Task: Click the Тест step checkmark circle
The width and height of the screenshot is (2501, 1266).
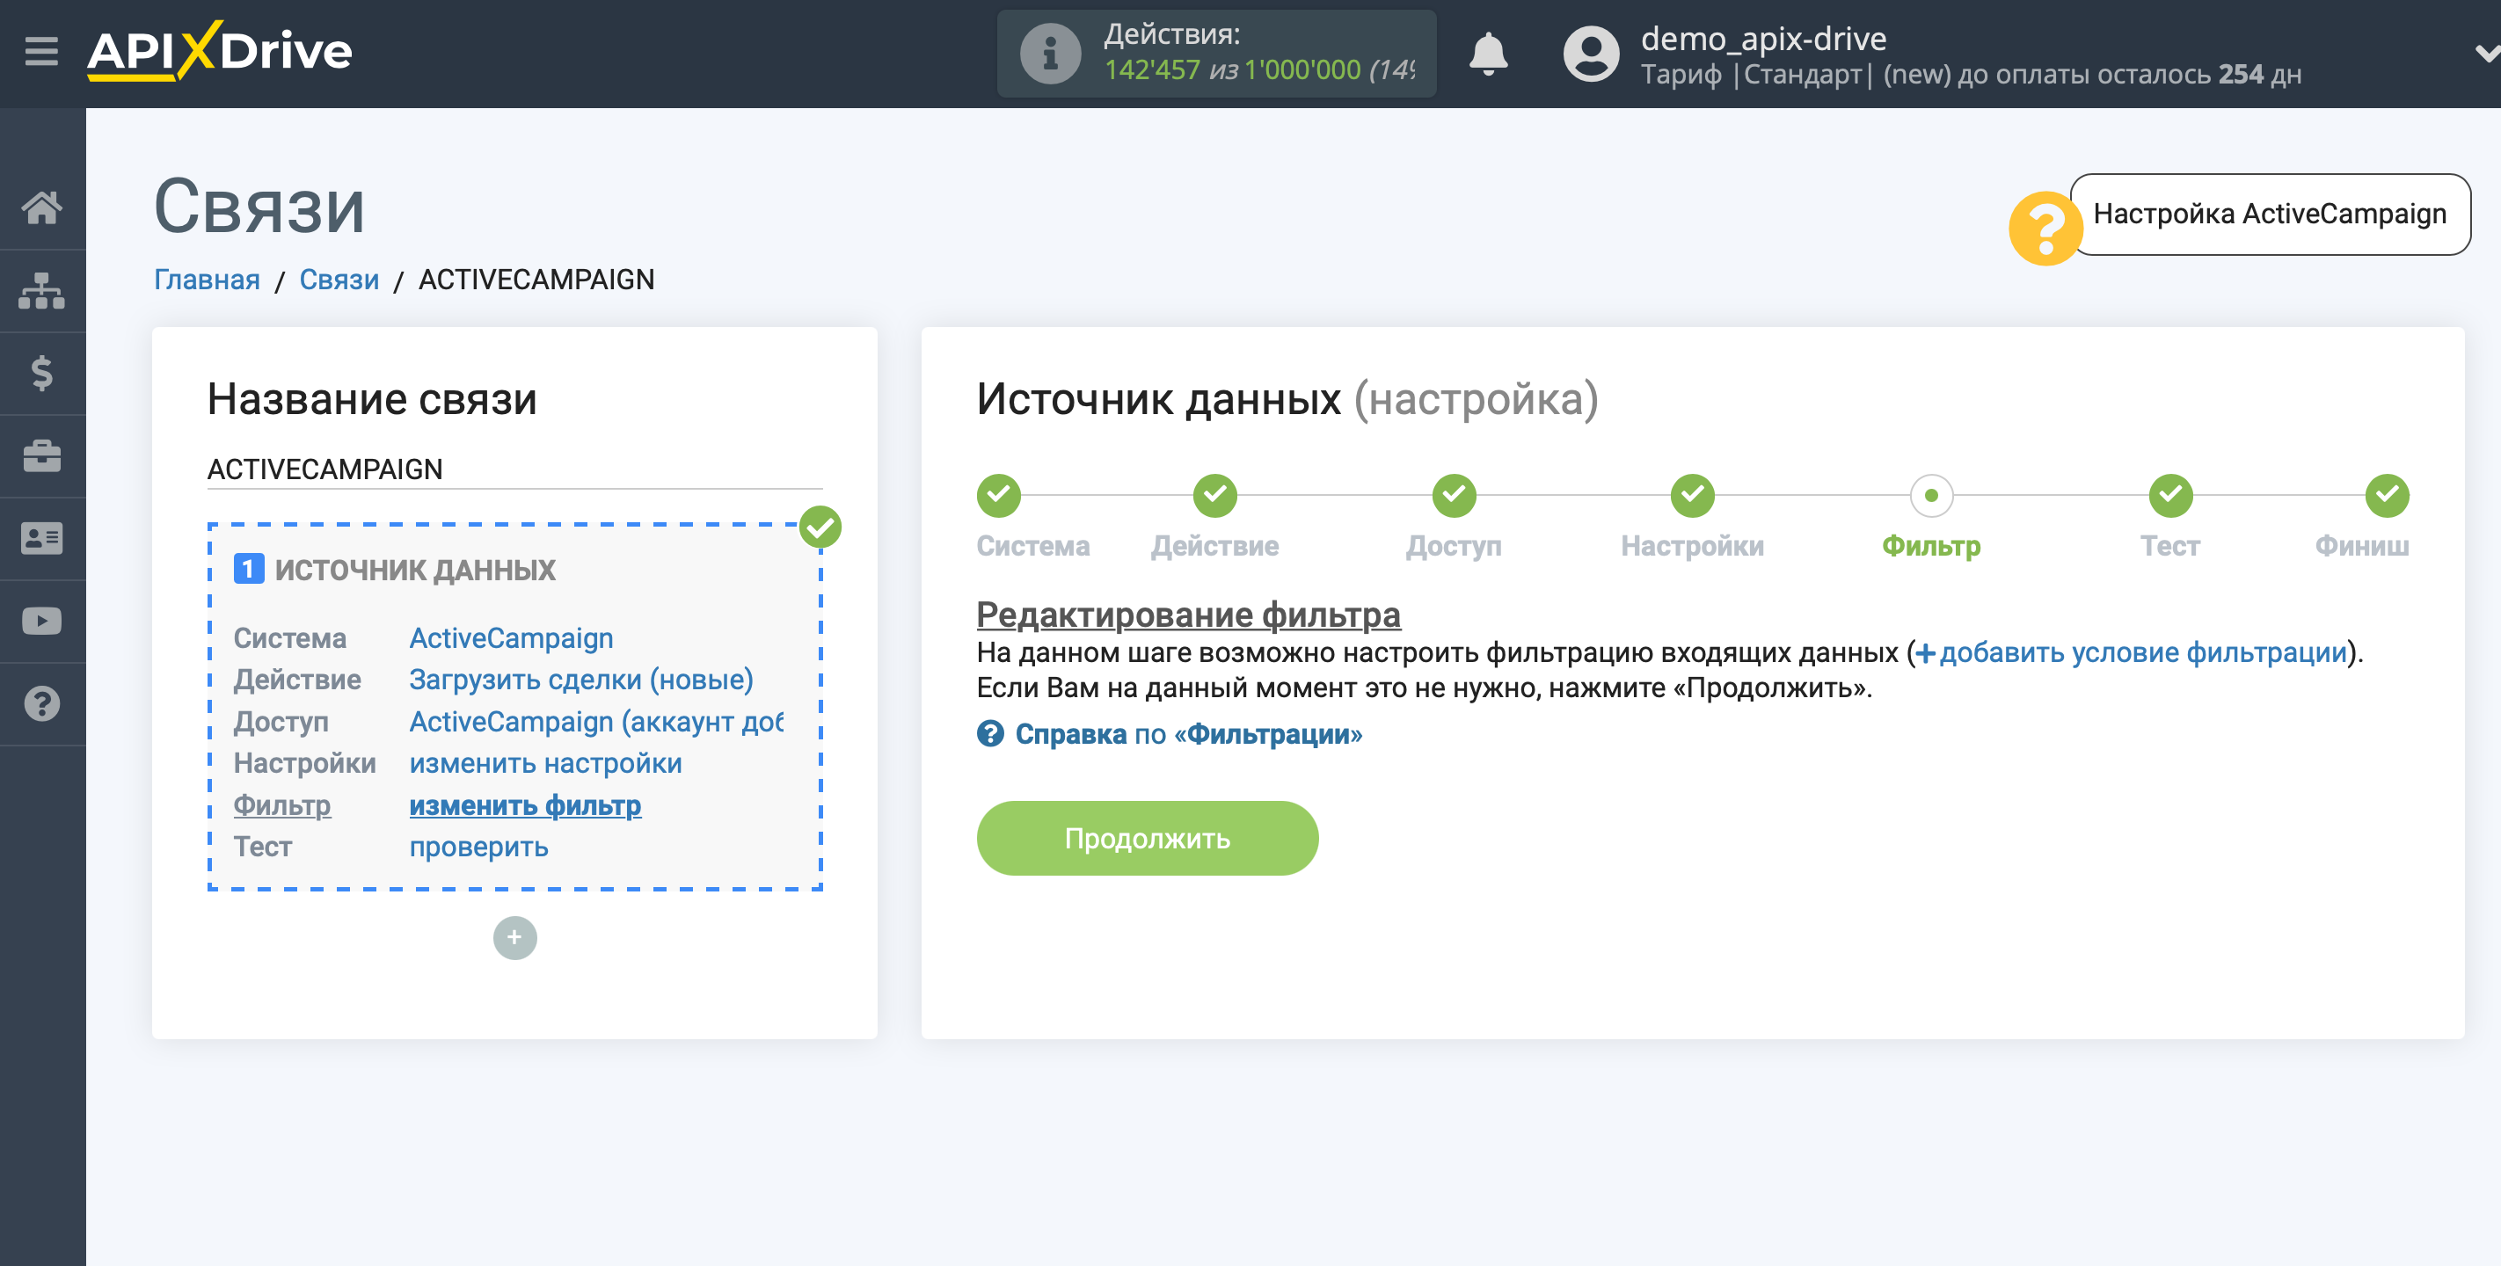Action: (x=2170, y=495)
